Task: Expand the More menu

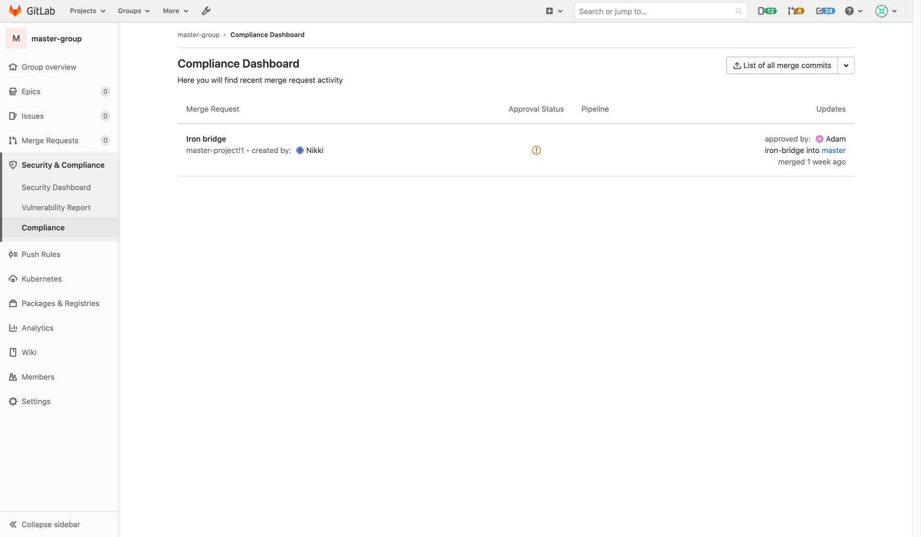Action: pyautogui.click(x=176, y=11)
